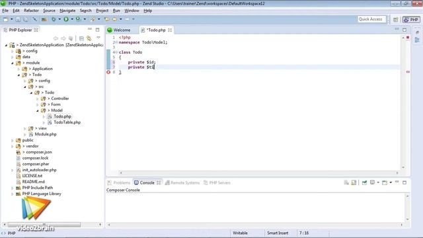
Task: Open the New file dropdown arrow
Action: tap(12, 19)
